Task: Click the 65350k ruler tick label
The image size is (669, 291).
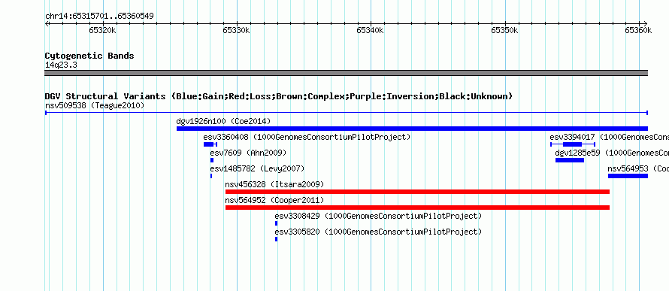Action: pos(504,30)
